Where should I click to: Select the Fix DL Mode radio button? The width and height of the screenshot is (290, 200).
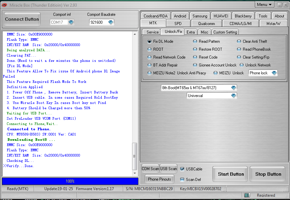click(x=149, y=41)
